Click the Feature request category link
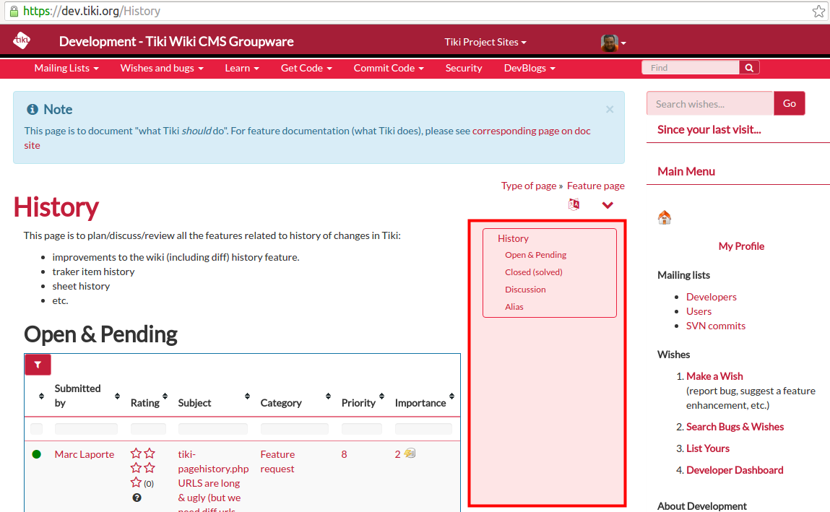 (x=277, y=461)
